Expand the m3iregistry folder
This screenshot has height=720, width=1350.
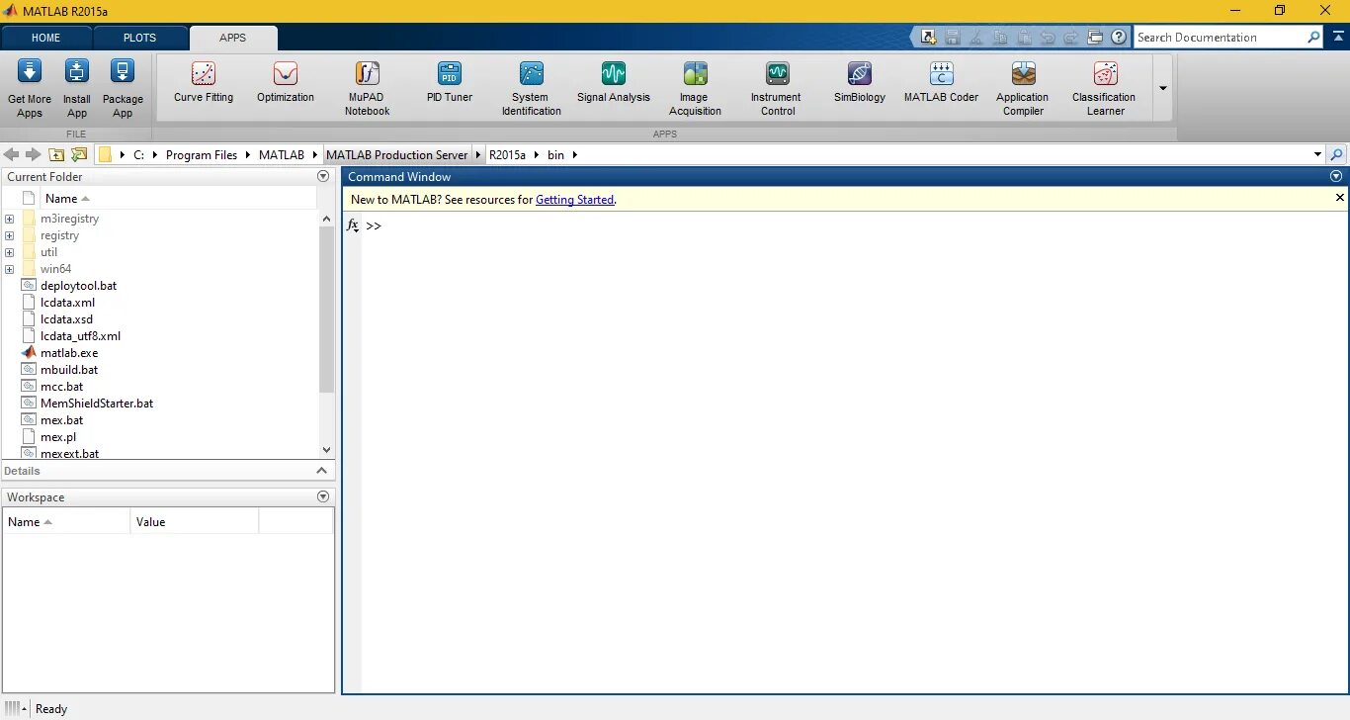point(9,219)
